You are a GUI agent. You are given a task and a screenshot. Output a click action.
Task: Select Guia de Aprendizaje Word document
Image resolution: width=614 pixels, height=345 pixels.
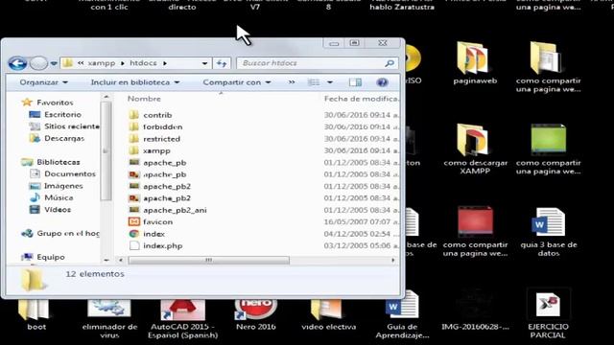pyautogui.click(x=402, y=315)
